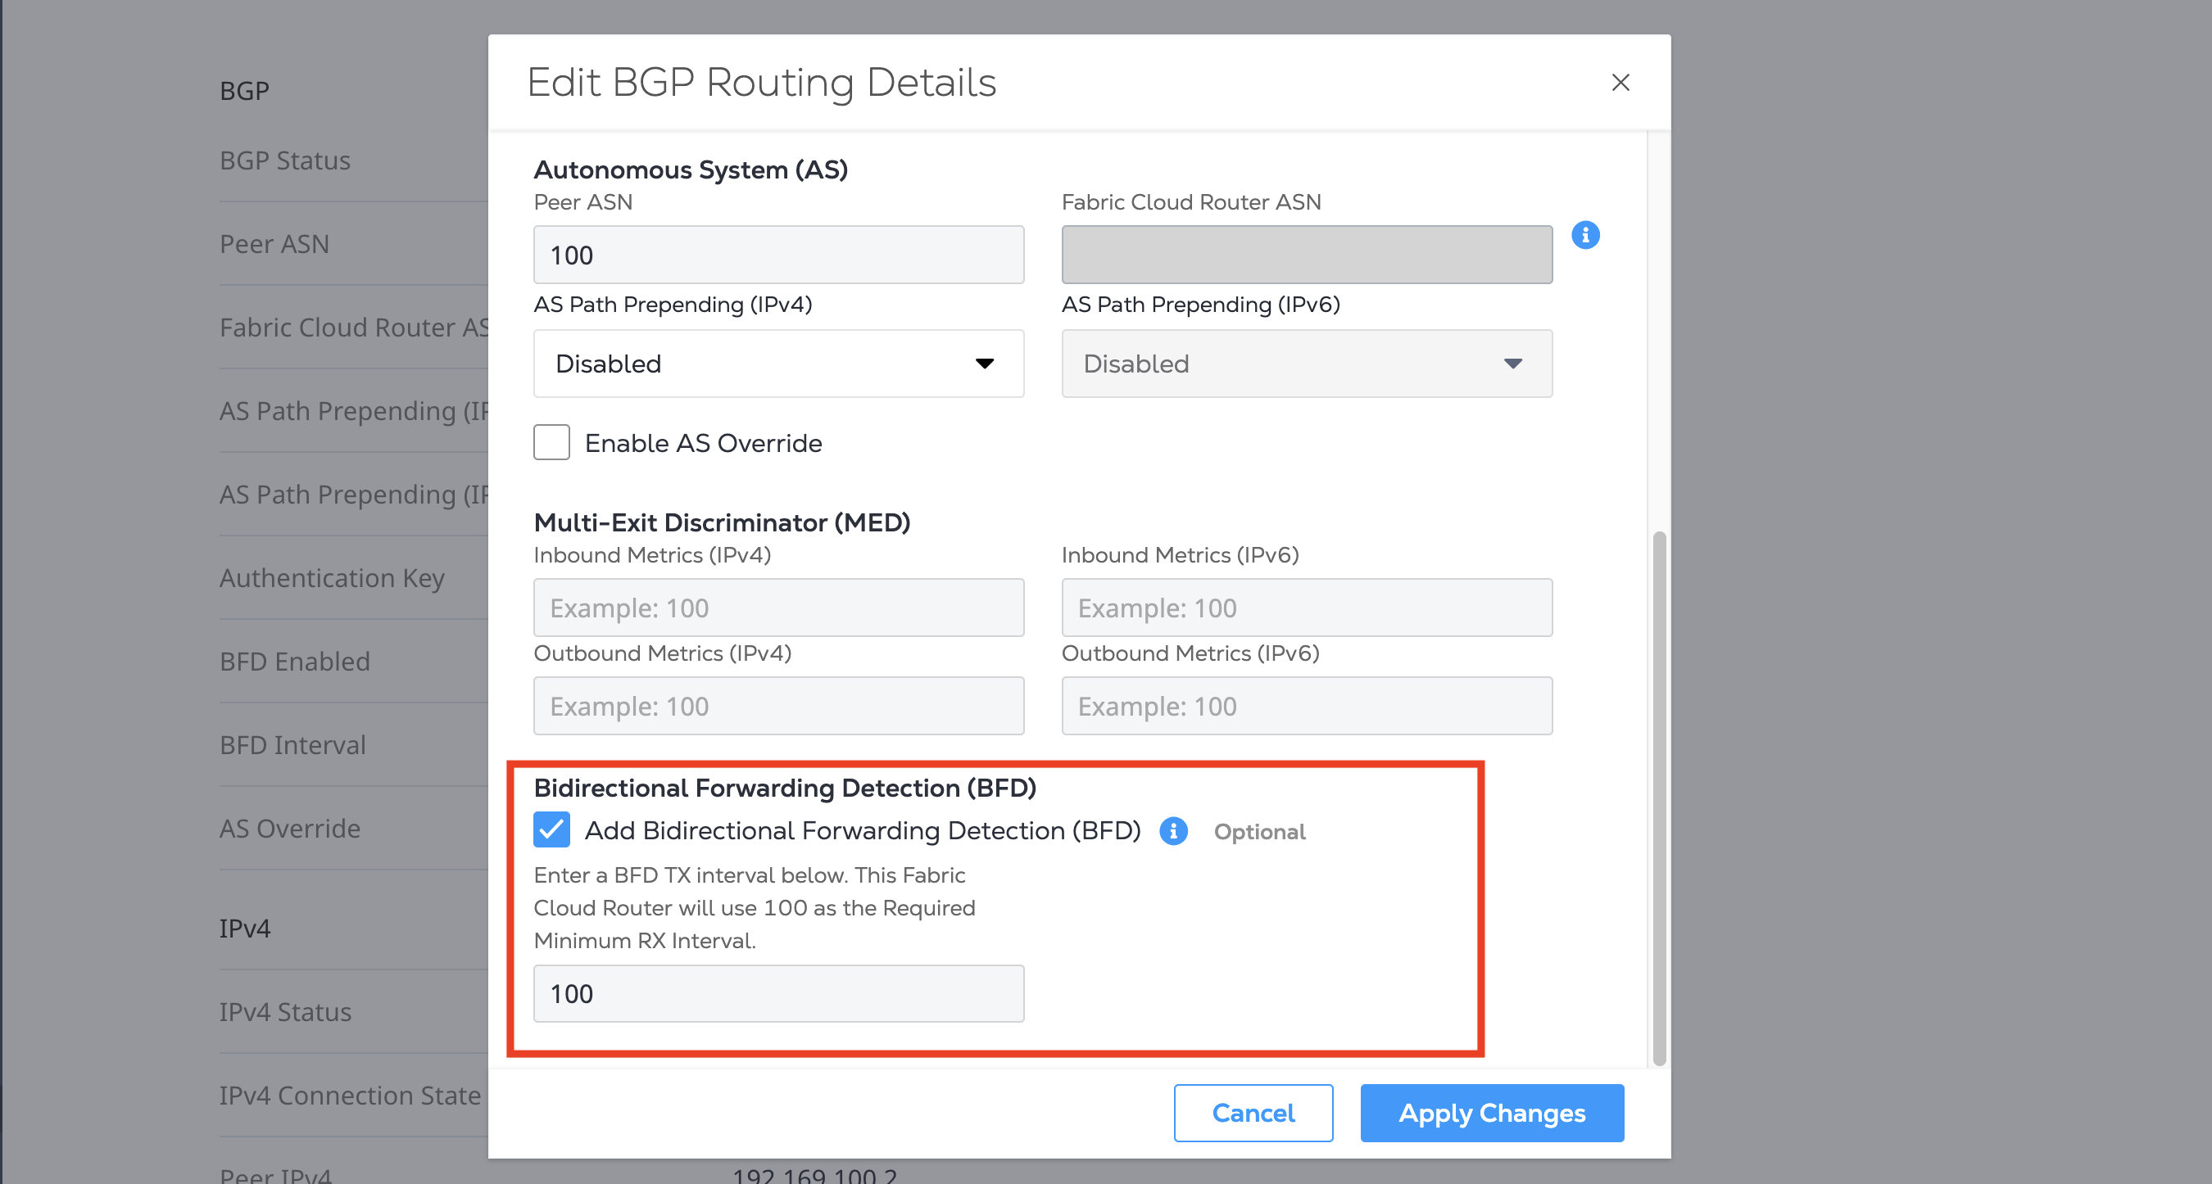Click Outbound Metrics (IPv4) field
This screenshot has width=2212, height=1184.
pyautogui.click(x=778, y=706)
